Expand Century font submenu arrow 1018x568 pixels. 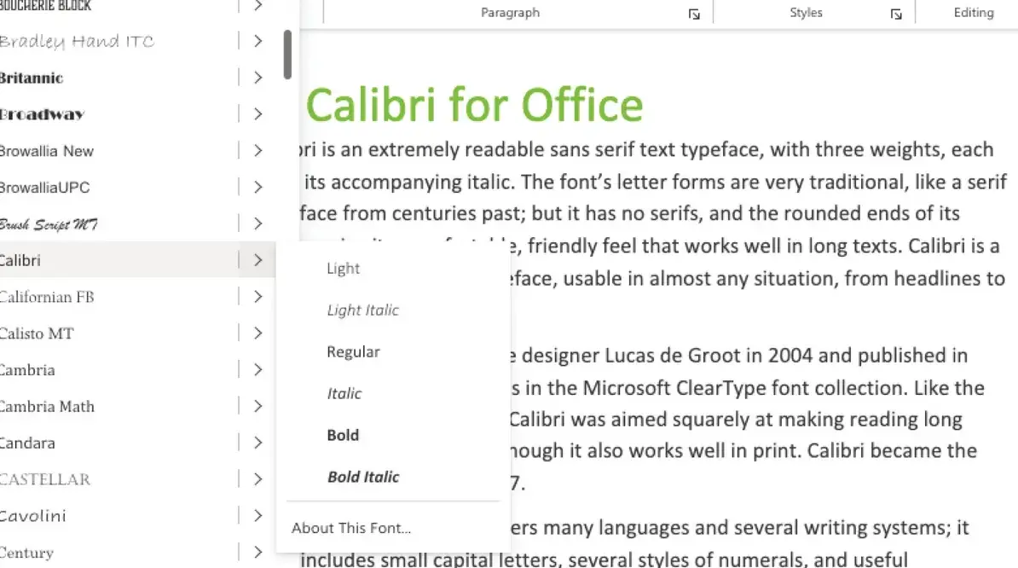click(x=257, y=552)
